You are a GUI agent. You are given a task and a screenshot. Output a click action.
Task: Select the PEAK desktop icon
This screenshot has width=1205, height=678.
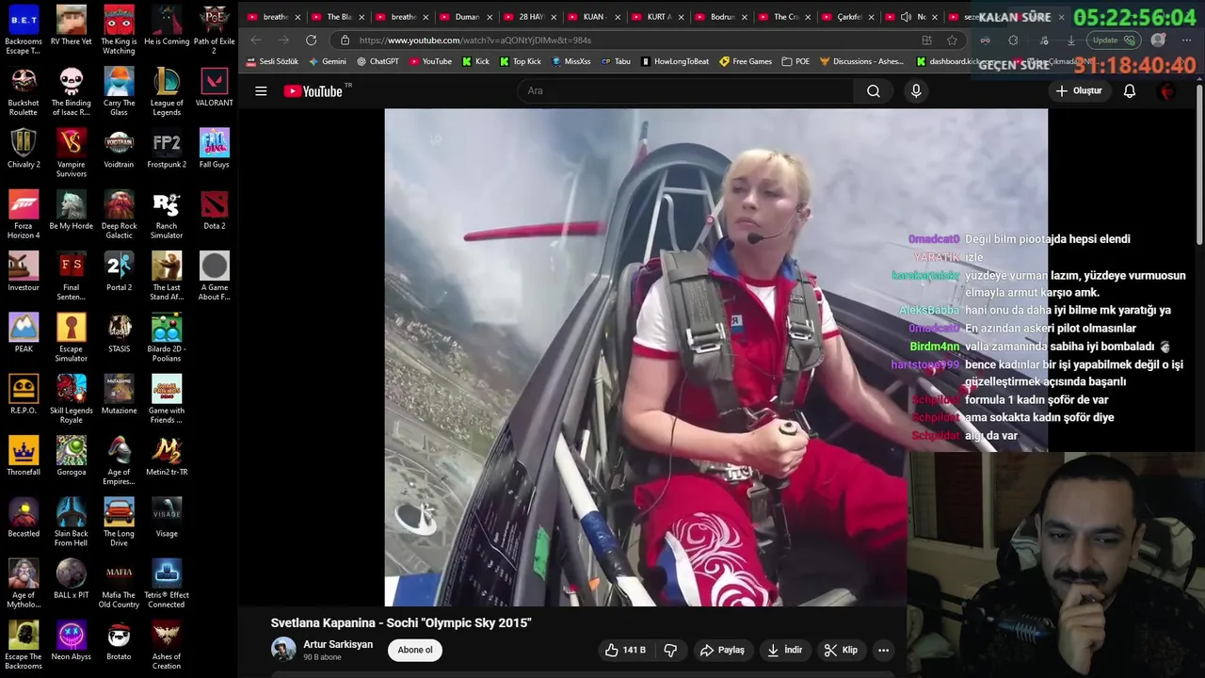pyautogui.click(x=24, y=333)
